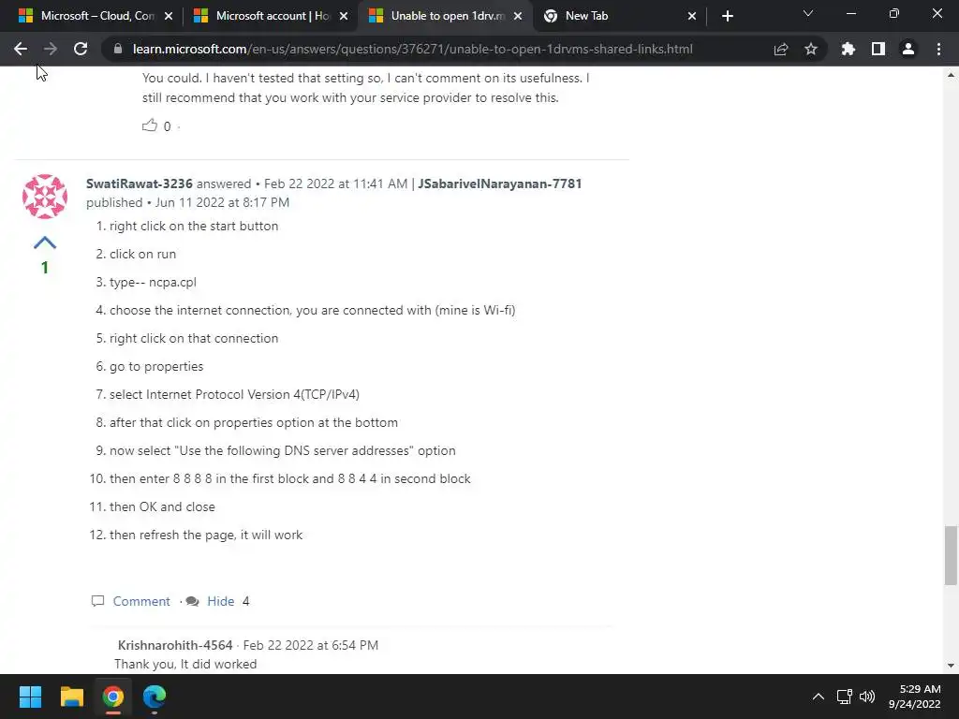Click the Comment link
Screen dimensions: 959x719
point(141,601)
